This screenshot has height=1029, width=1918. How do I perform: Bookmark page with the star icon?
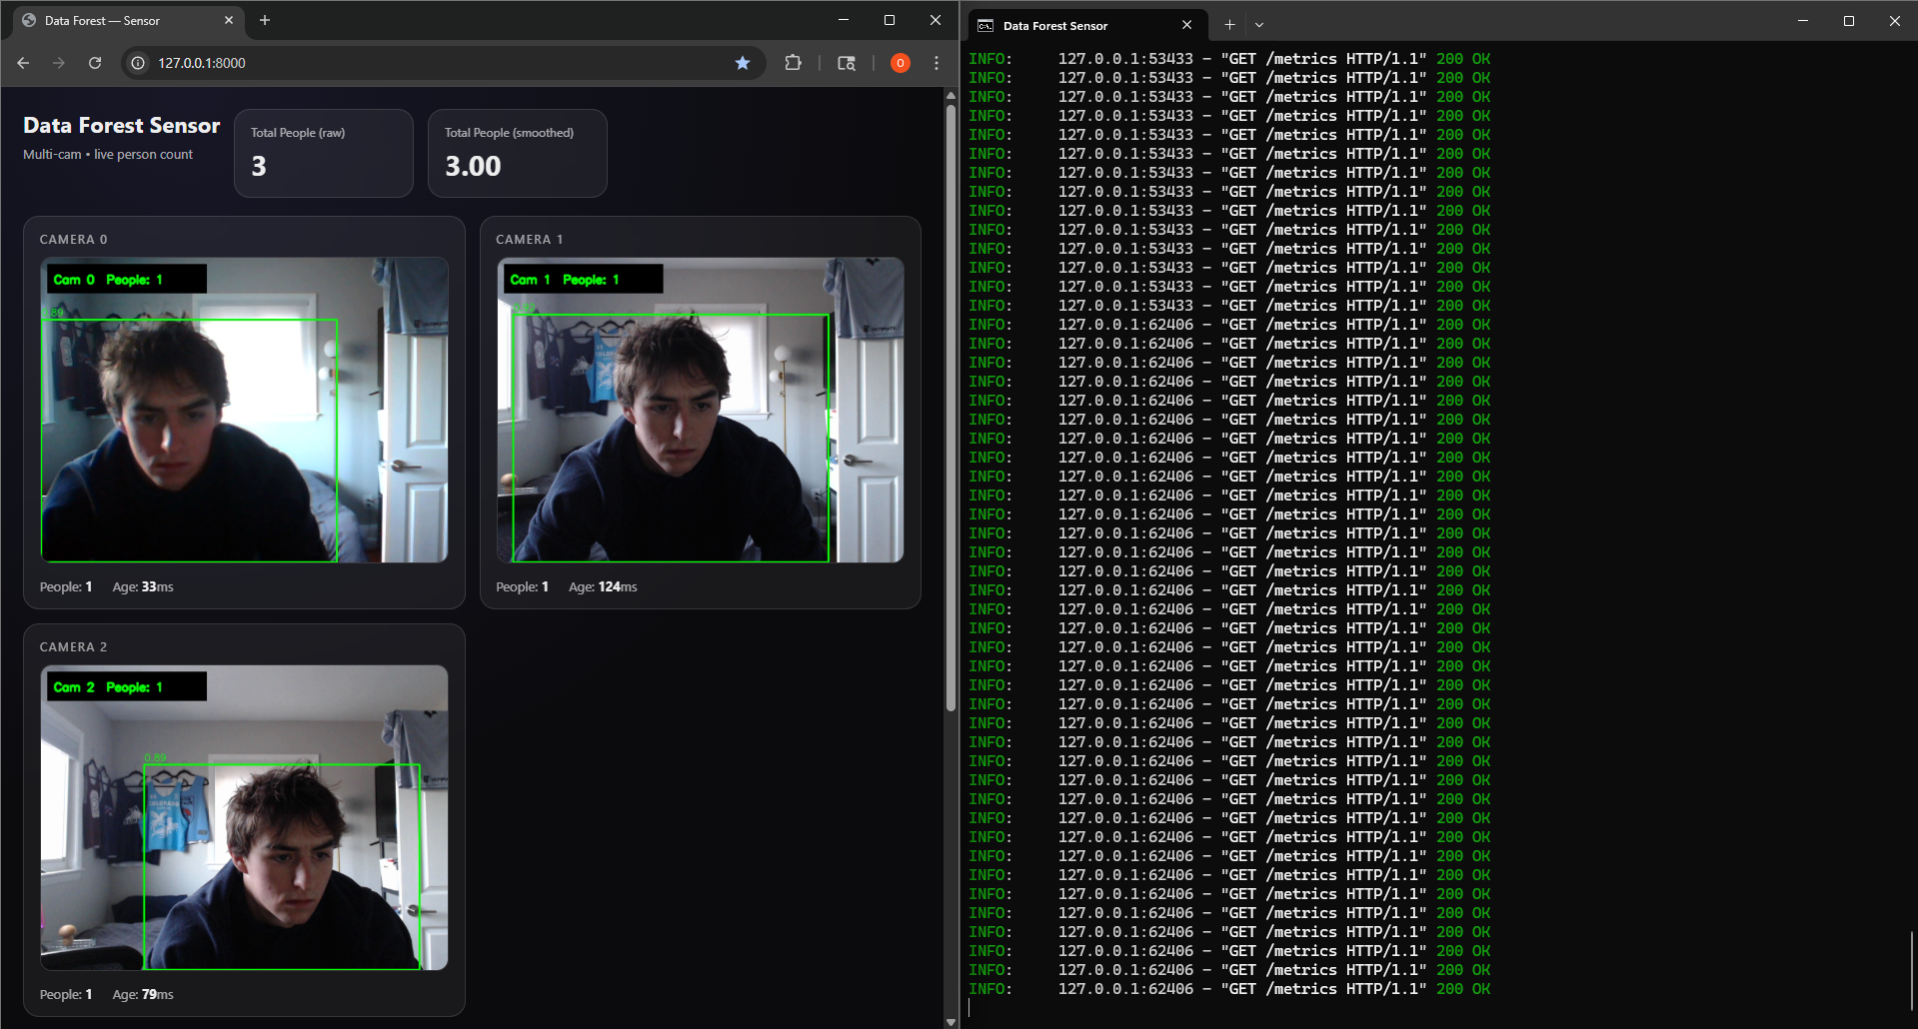[743, 63]
